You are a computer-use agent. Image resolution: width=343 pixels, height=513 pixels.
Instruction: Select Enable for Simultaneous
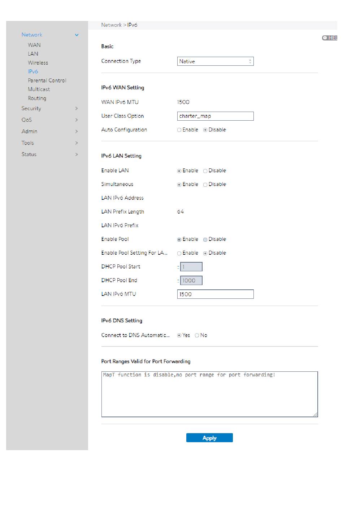pyautogui.click(x=179, y=185)
